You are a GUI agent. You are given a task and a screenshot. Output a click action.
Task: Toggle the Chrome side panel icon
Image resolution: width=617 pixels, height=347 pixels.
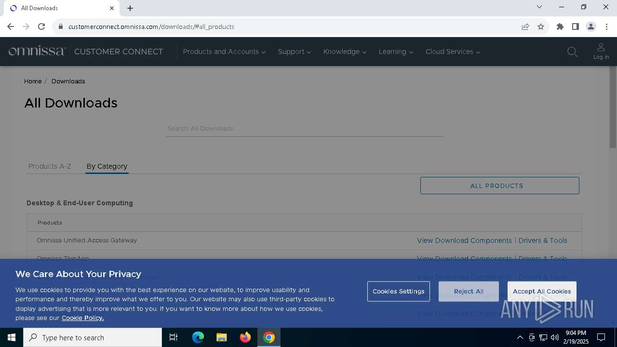click(x=576, y=27)
